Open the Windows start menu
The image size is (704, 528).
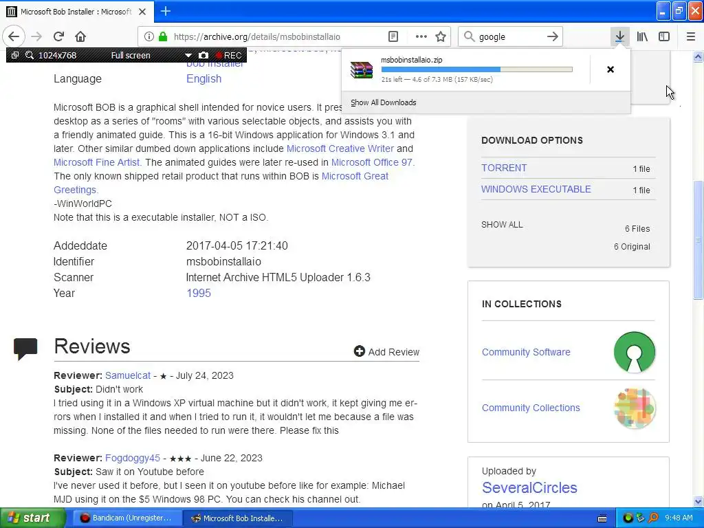click(x=32, y=518)
